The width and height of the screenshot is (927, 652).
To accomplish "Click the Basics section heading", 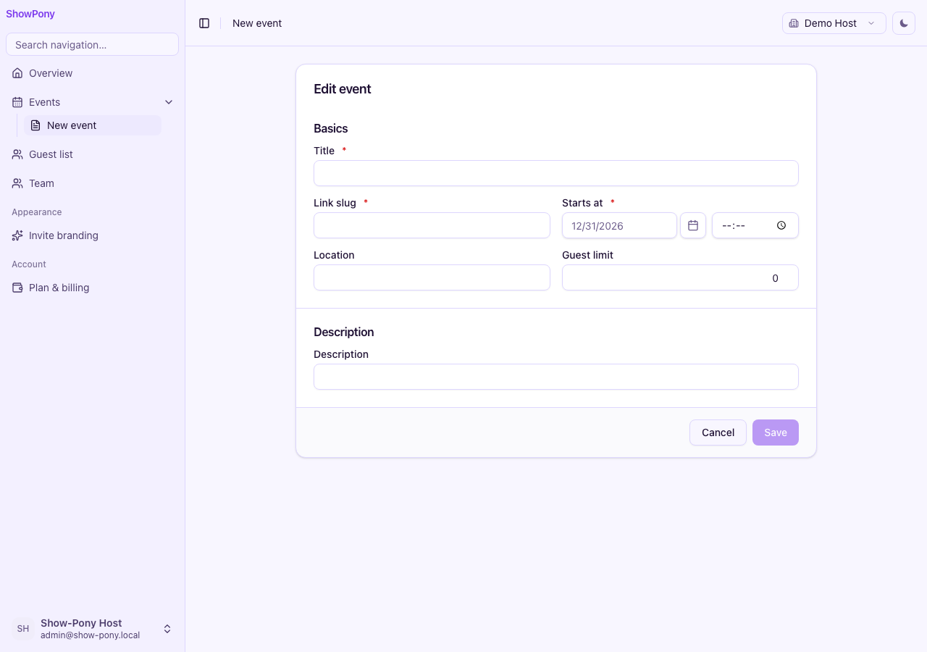I will 331,128.
